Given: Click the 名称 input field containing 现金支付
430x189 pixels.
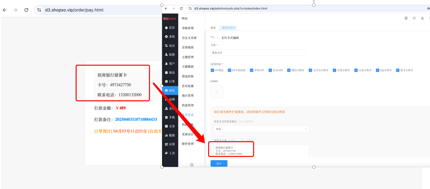Looking at the screenshot, I should (258, 53).
